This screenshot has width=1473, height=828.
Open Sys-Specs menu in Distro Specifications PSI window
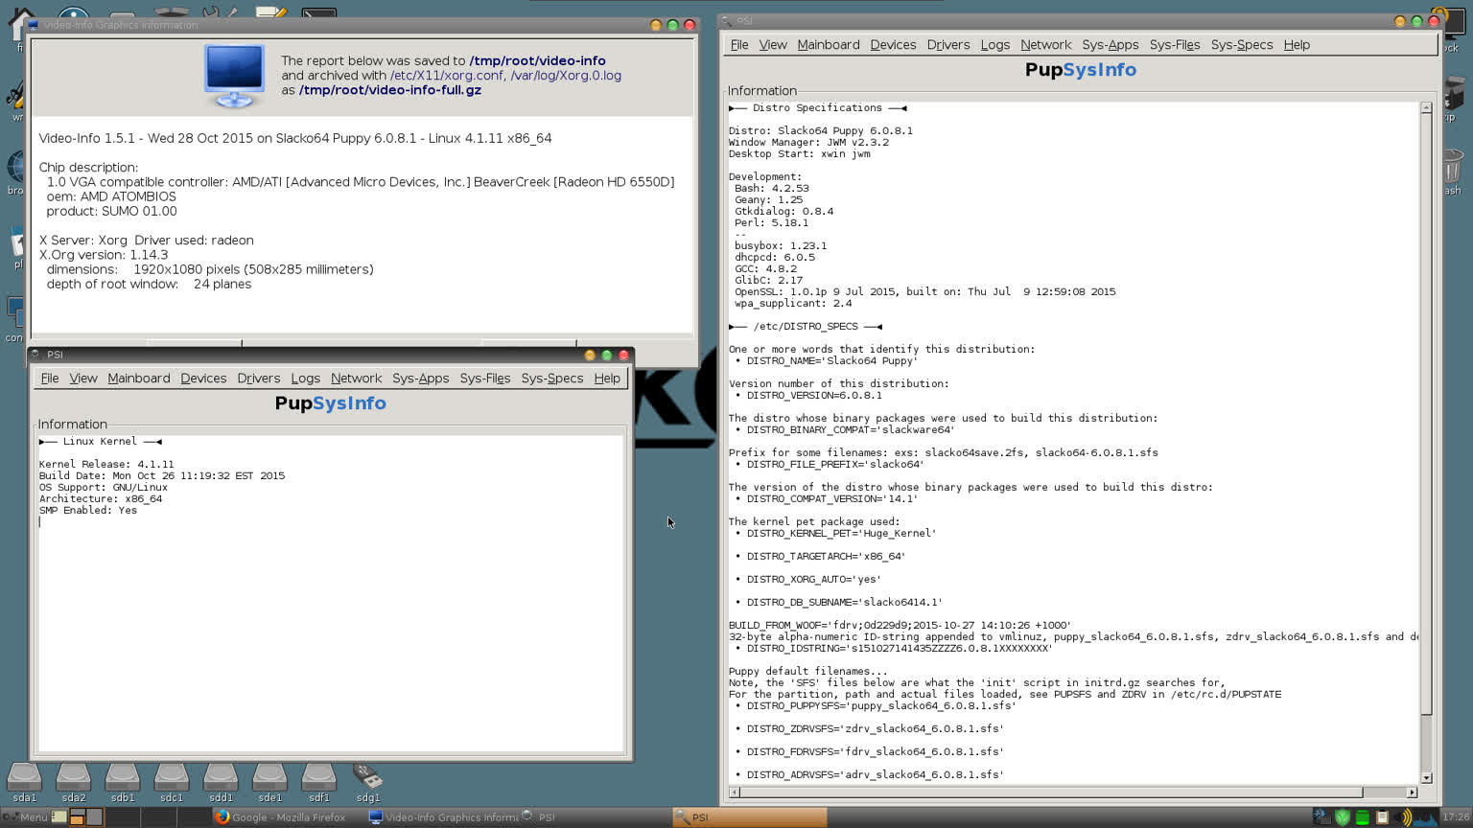(x=1242, y=45)
